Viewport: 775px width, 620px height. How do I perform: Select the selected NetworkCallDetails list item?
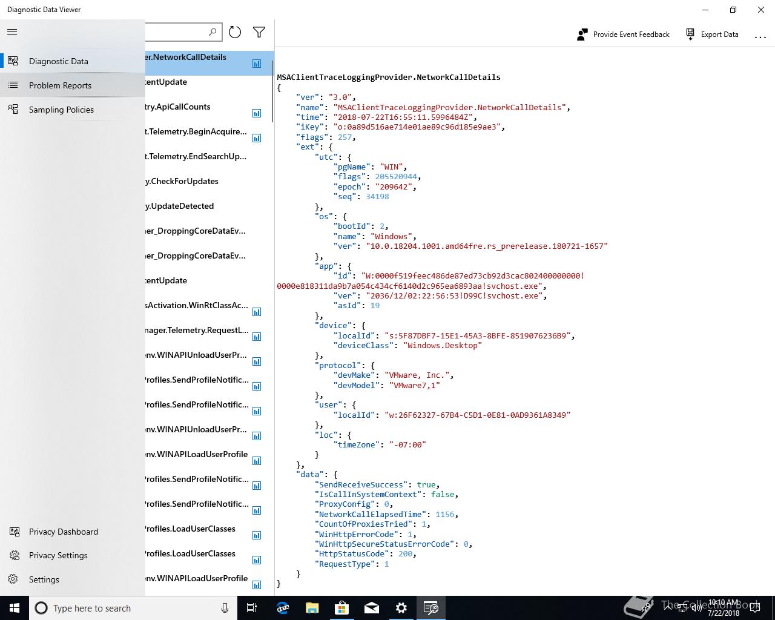pyautogui.click(x=209, y=63)
